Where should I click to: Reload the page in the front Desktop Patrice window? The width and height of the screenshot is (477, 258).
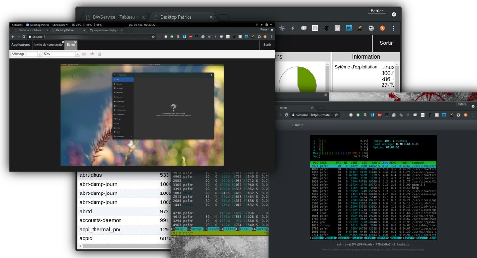24,37
